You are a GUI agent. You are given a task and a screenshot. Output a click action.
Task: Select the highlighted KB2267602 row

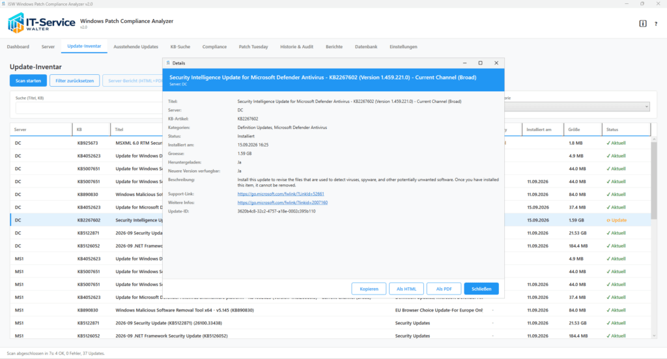click(x=330, y=220)
